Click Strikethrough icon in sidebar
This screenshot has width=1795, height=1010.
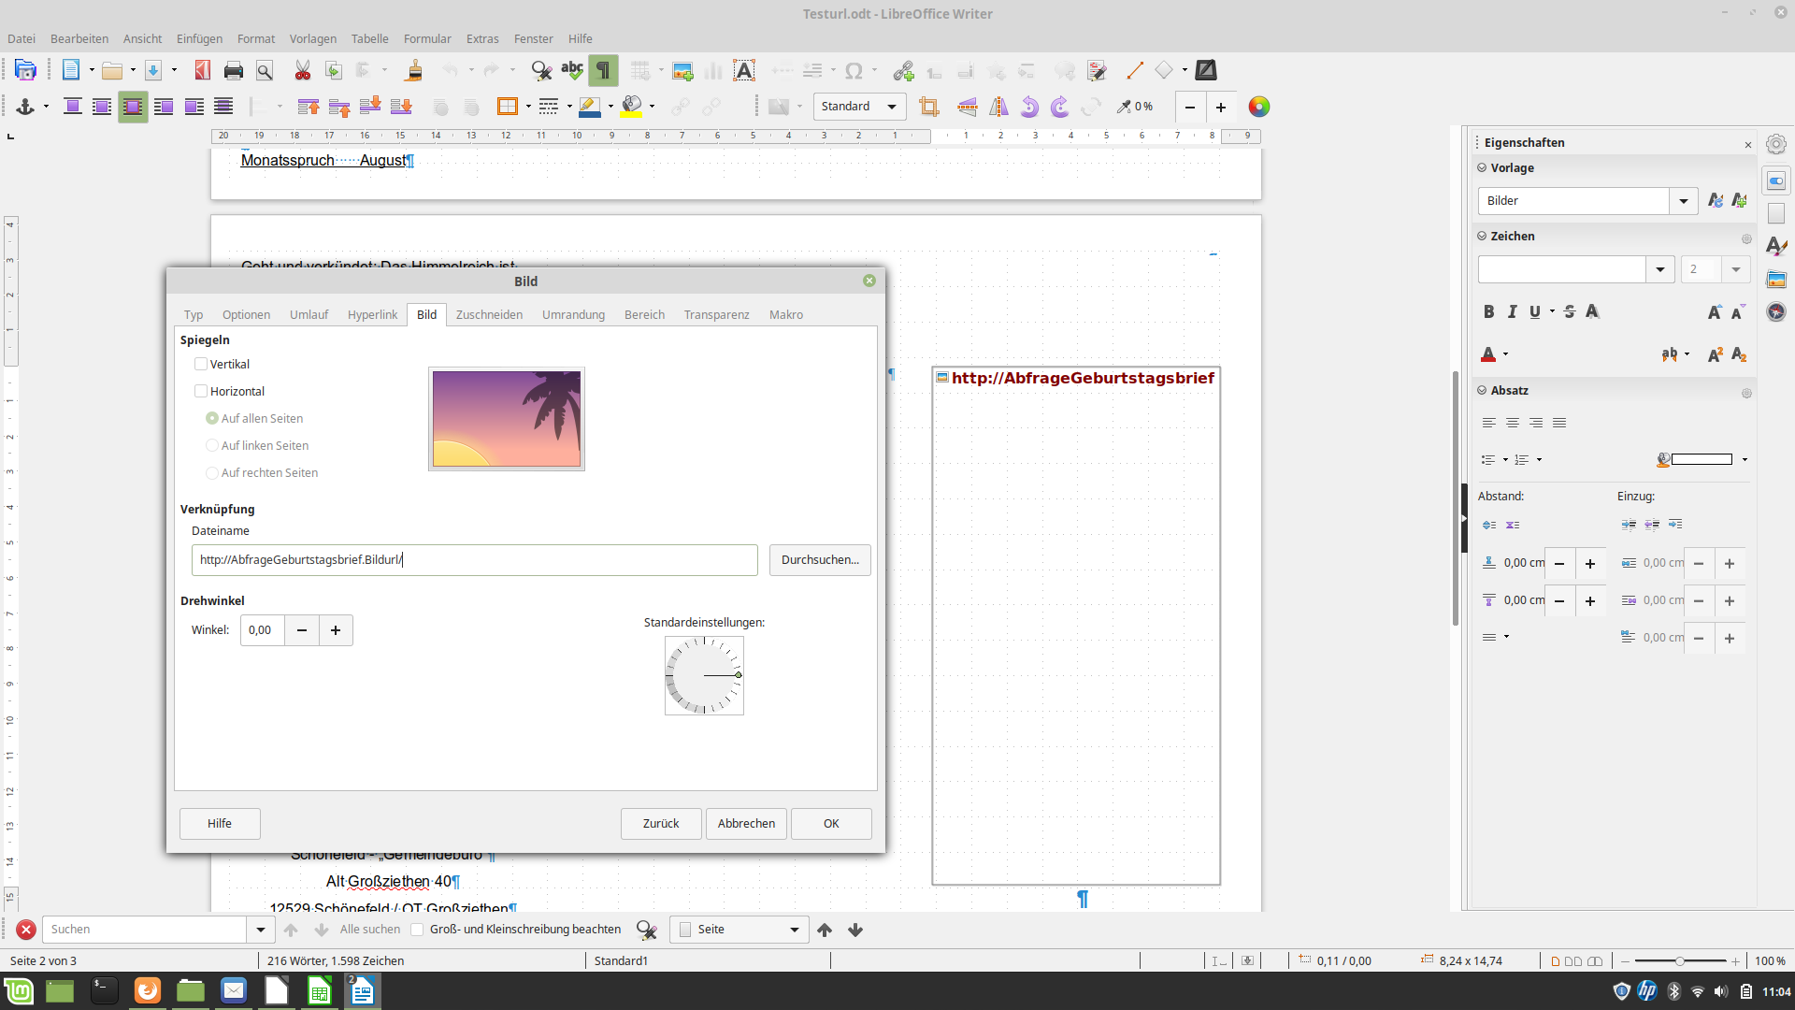tap(1570, 311)
